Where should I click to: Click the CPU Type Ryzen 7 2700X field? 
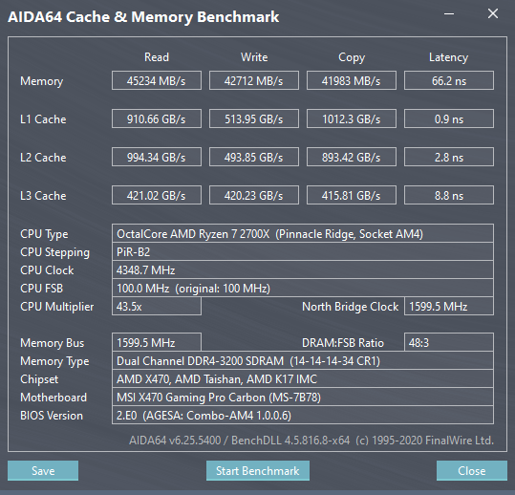(303, 233)
